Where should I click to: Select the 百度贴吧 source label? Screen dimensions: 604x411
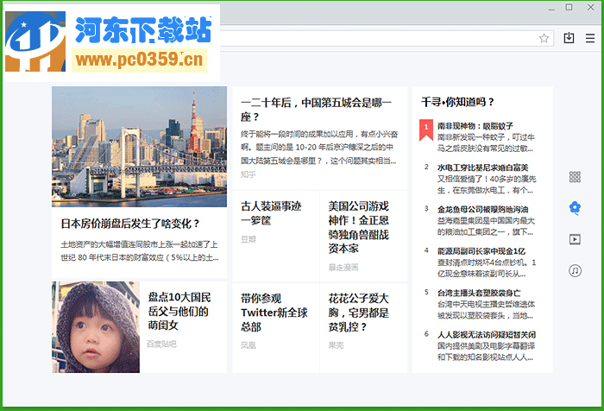point(161,344)
